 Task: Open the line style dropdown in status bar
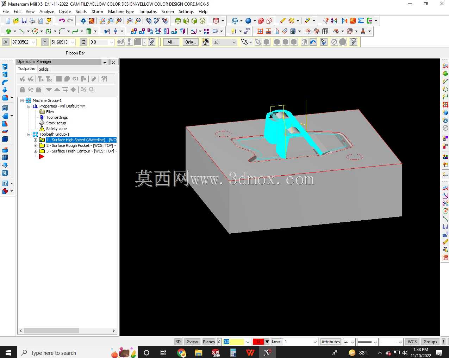[376, 341]
